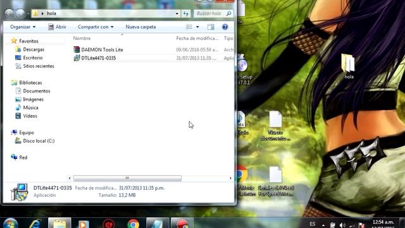Open the Organizar dropdown menu

[23, 27]
